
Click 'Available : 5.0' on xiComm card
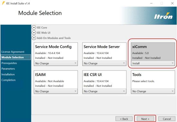[140, 53]
